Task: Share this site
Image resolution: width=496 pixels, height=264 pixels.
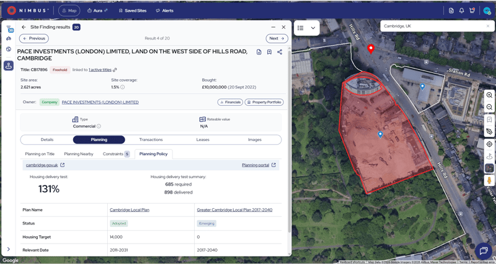Action: (280, 52)
